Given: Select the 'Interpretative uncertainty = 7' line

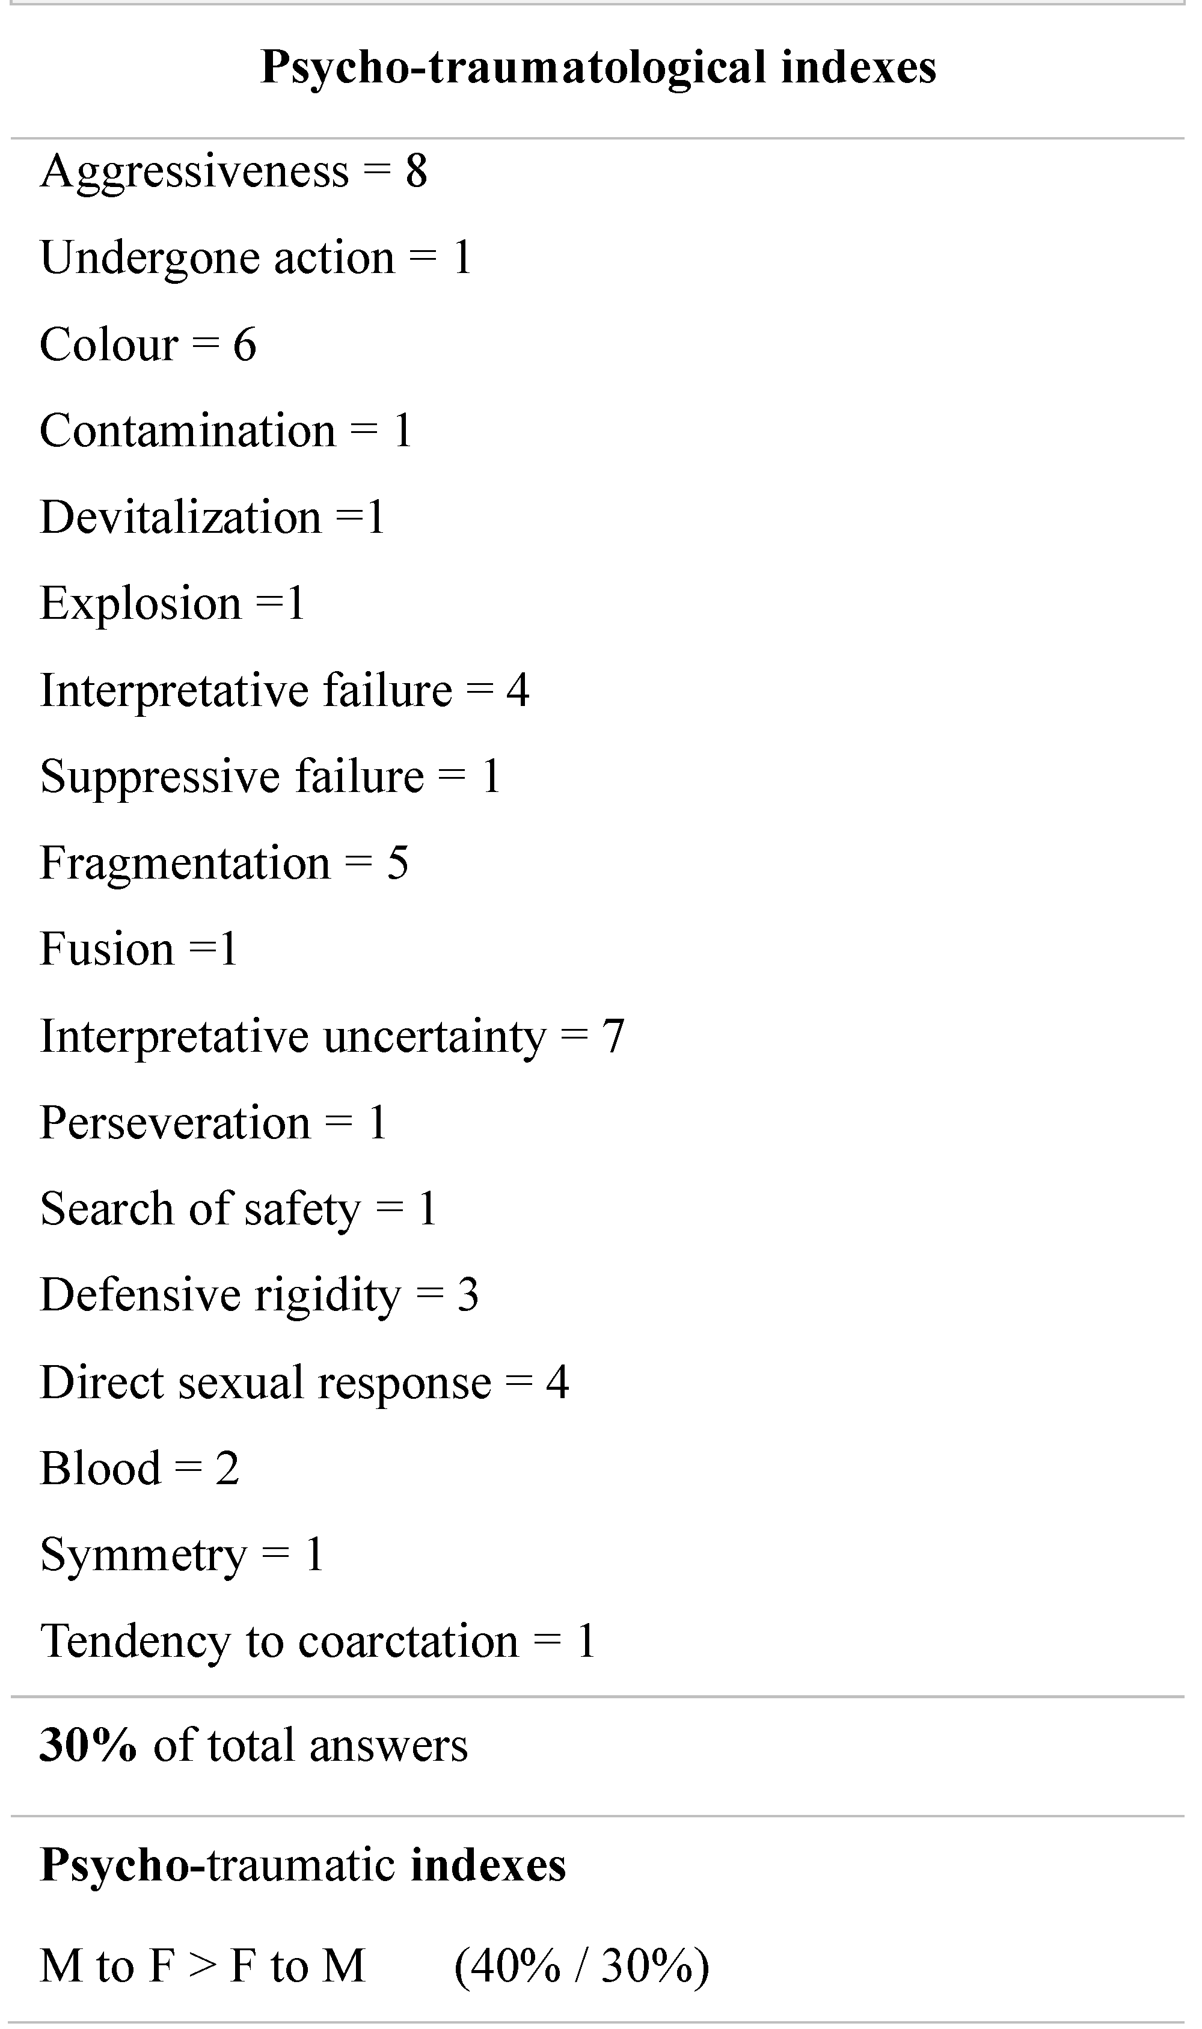Looking at the screenshot, I should (331, 1036).
